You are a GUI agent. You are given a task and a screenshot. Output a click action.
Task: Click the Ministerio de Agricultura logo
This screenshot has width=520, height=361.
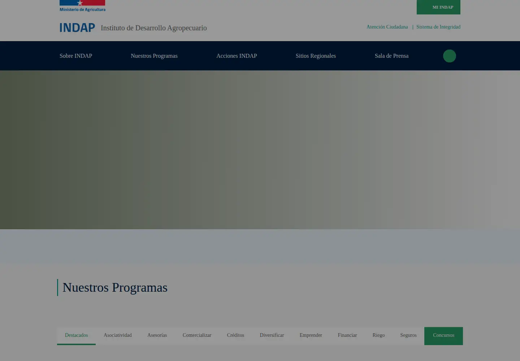(82, 6)
